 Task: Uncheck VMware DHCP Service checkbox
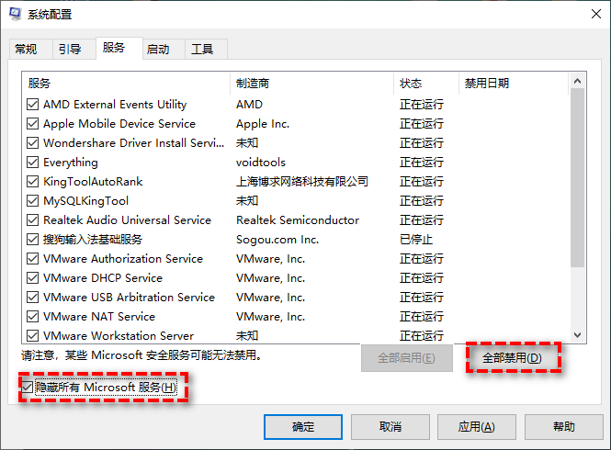pos(33,277)
